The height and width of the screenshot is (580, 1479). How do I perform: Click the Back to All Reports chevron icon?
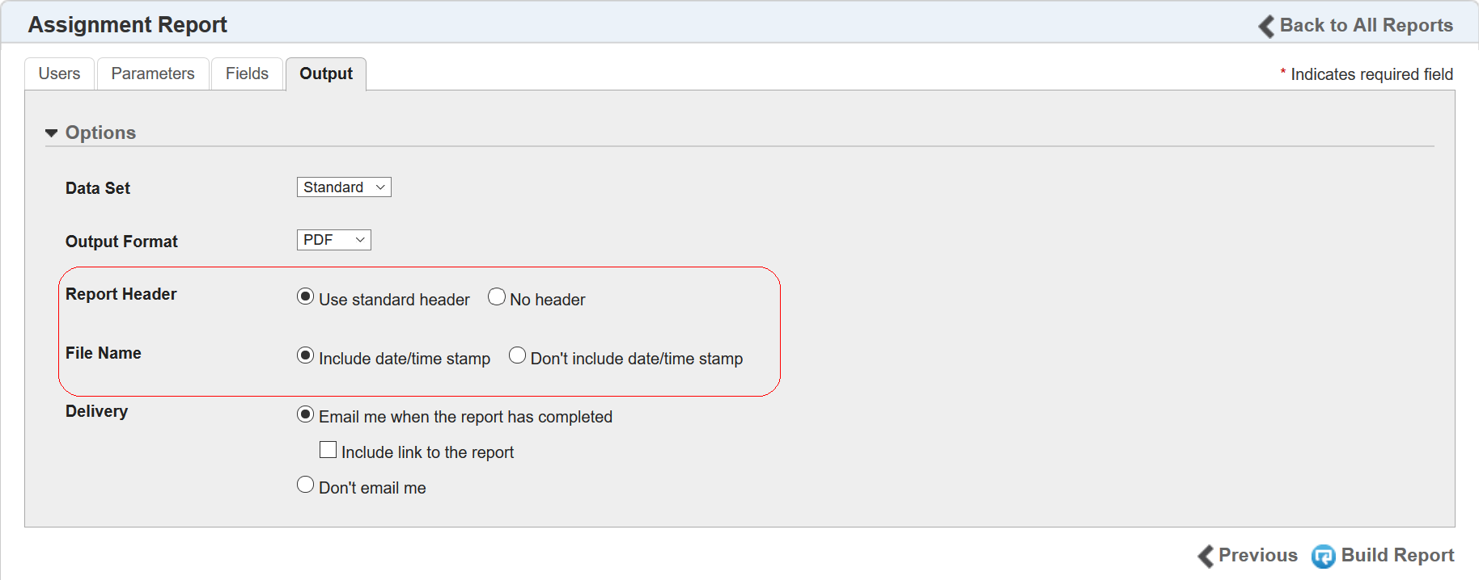pyautogui.click(x=1266, y=26)
